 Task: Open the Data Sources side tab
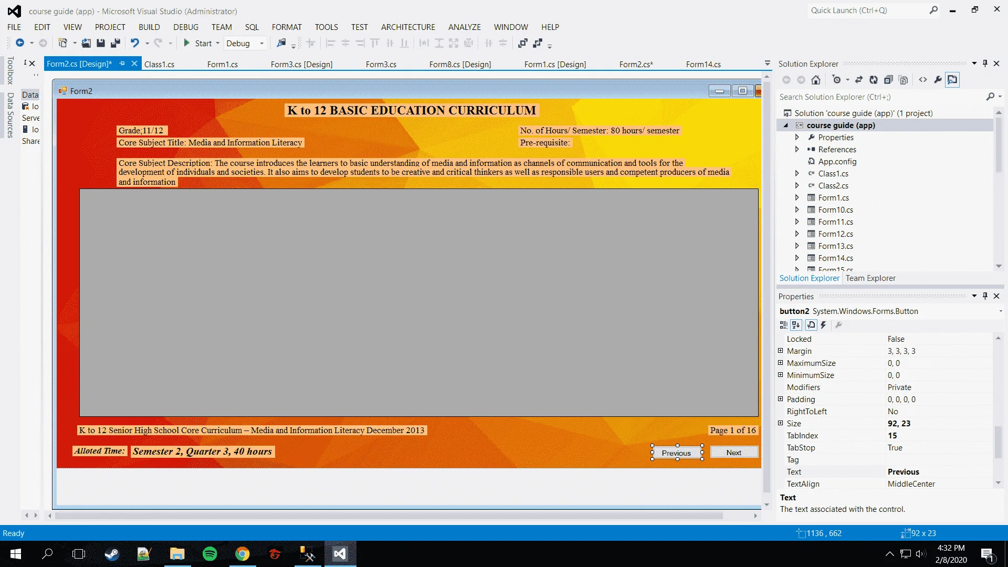[10, 115]
